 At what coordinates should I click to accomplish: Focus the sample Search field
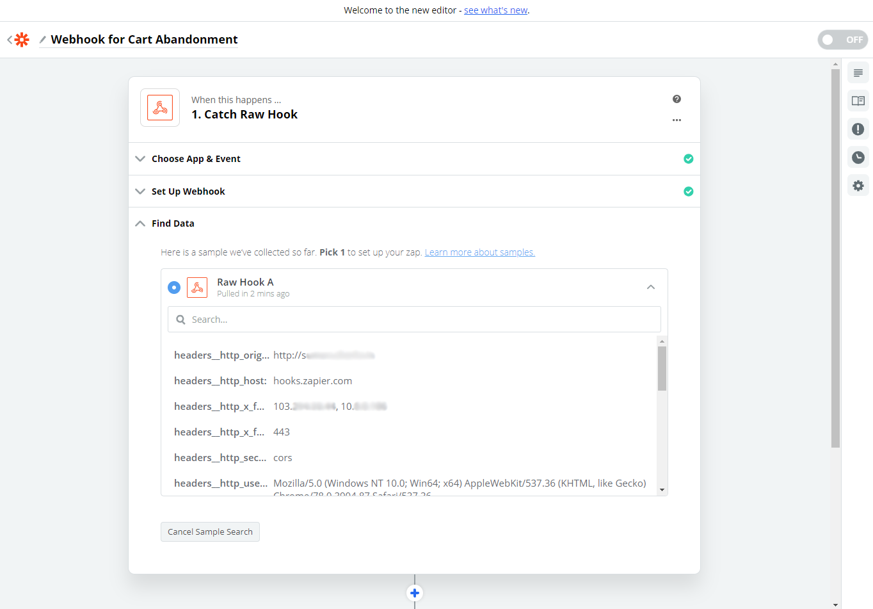(414, 320)
